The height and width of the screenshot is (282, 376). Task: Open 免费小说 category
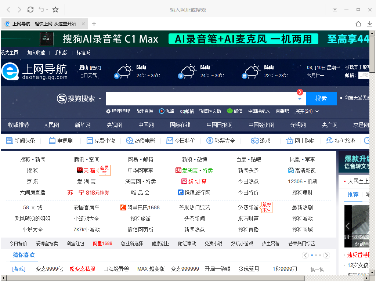tap(101, 141)
